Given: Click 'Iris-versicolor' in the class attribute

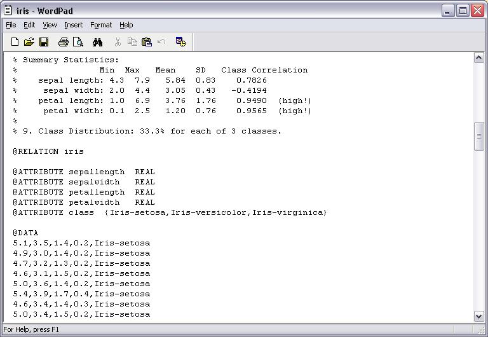Looking at the screenshot, I should tap(209, 213).
